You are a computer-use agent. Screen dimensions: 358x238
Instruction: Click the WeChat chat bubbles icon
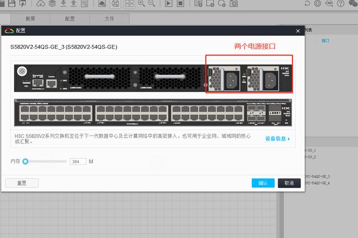click(353, 3)
